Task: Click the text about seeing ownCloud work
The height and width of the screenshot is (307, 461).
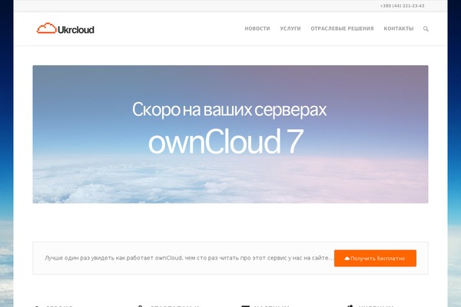Action: pyautogui.click(x=189, y=258)
